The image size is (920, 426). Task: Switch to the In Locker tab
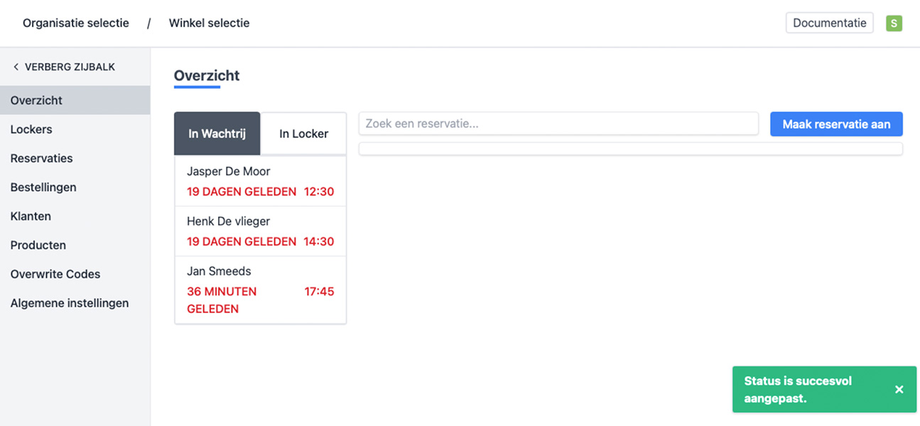coord(303,133)
